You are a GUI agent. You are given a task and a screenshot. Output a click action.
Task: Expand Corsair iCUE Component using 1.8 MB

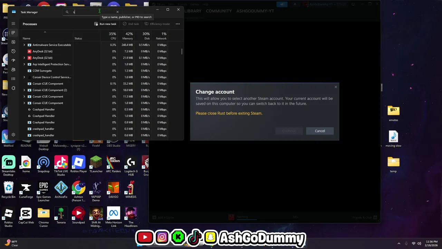coord(24,103)
